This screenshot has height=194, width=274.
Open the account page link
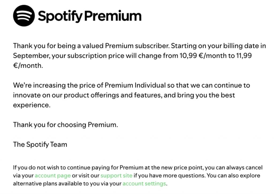pyautogui.click(x=53, y=176)
